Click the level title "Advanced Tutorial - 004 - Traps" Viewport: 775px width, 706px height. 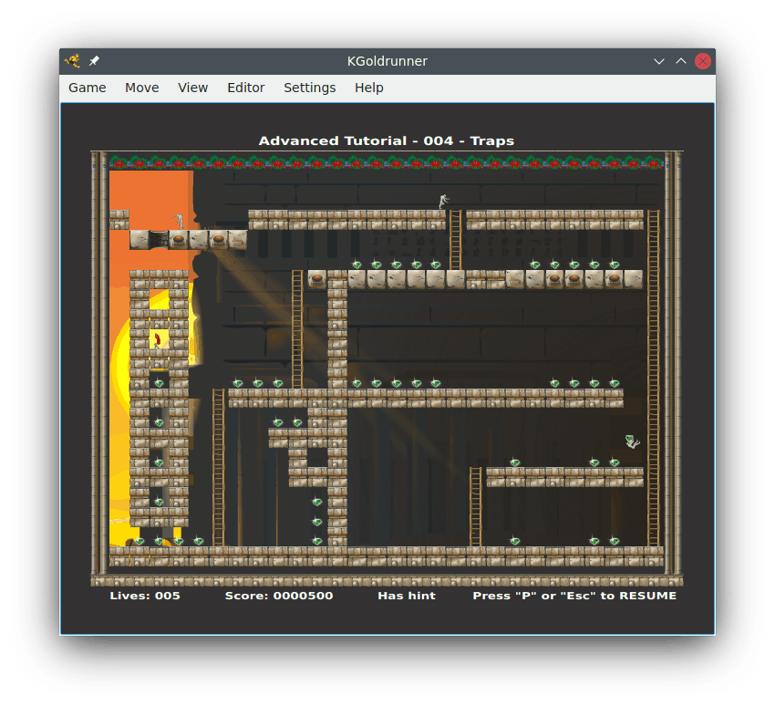click(x=387, y=140)
